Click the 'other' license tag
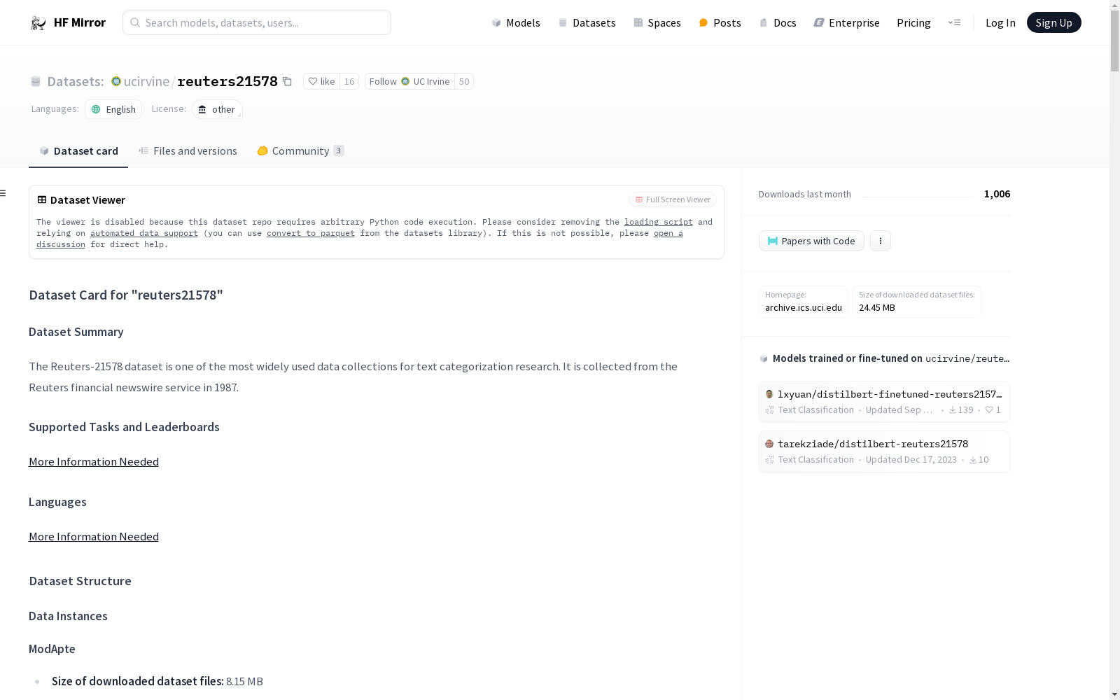The image size is (1120, 700). 217,109
